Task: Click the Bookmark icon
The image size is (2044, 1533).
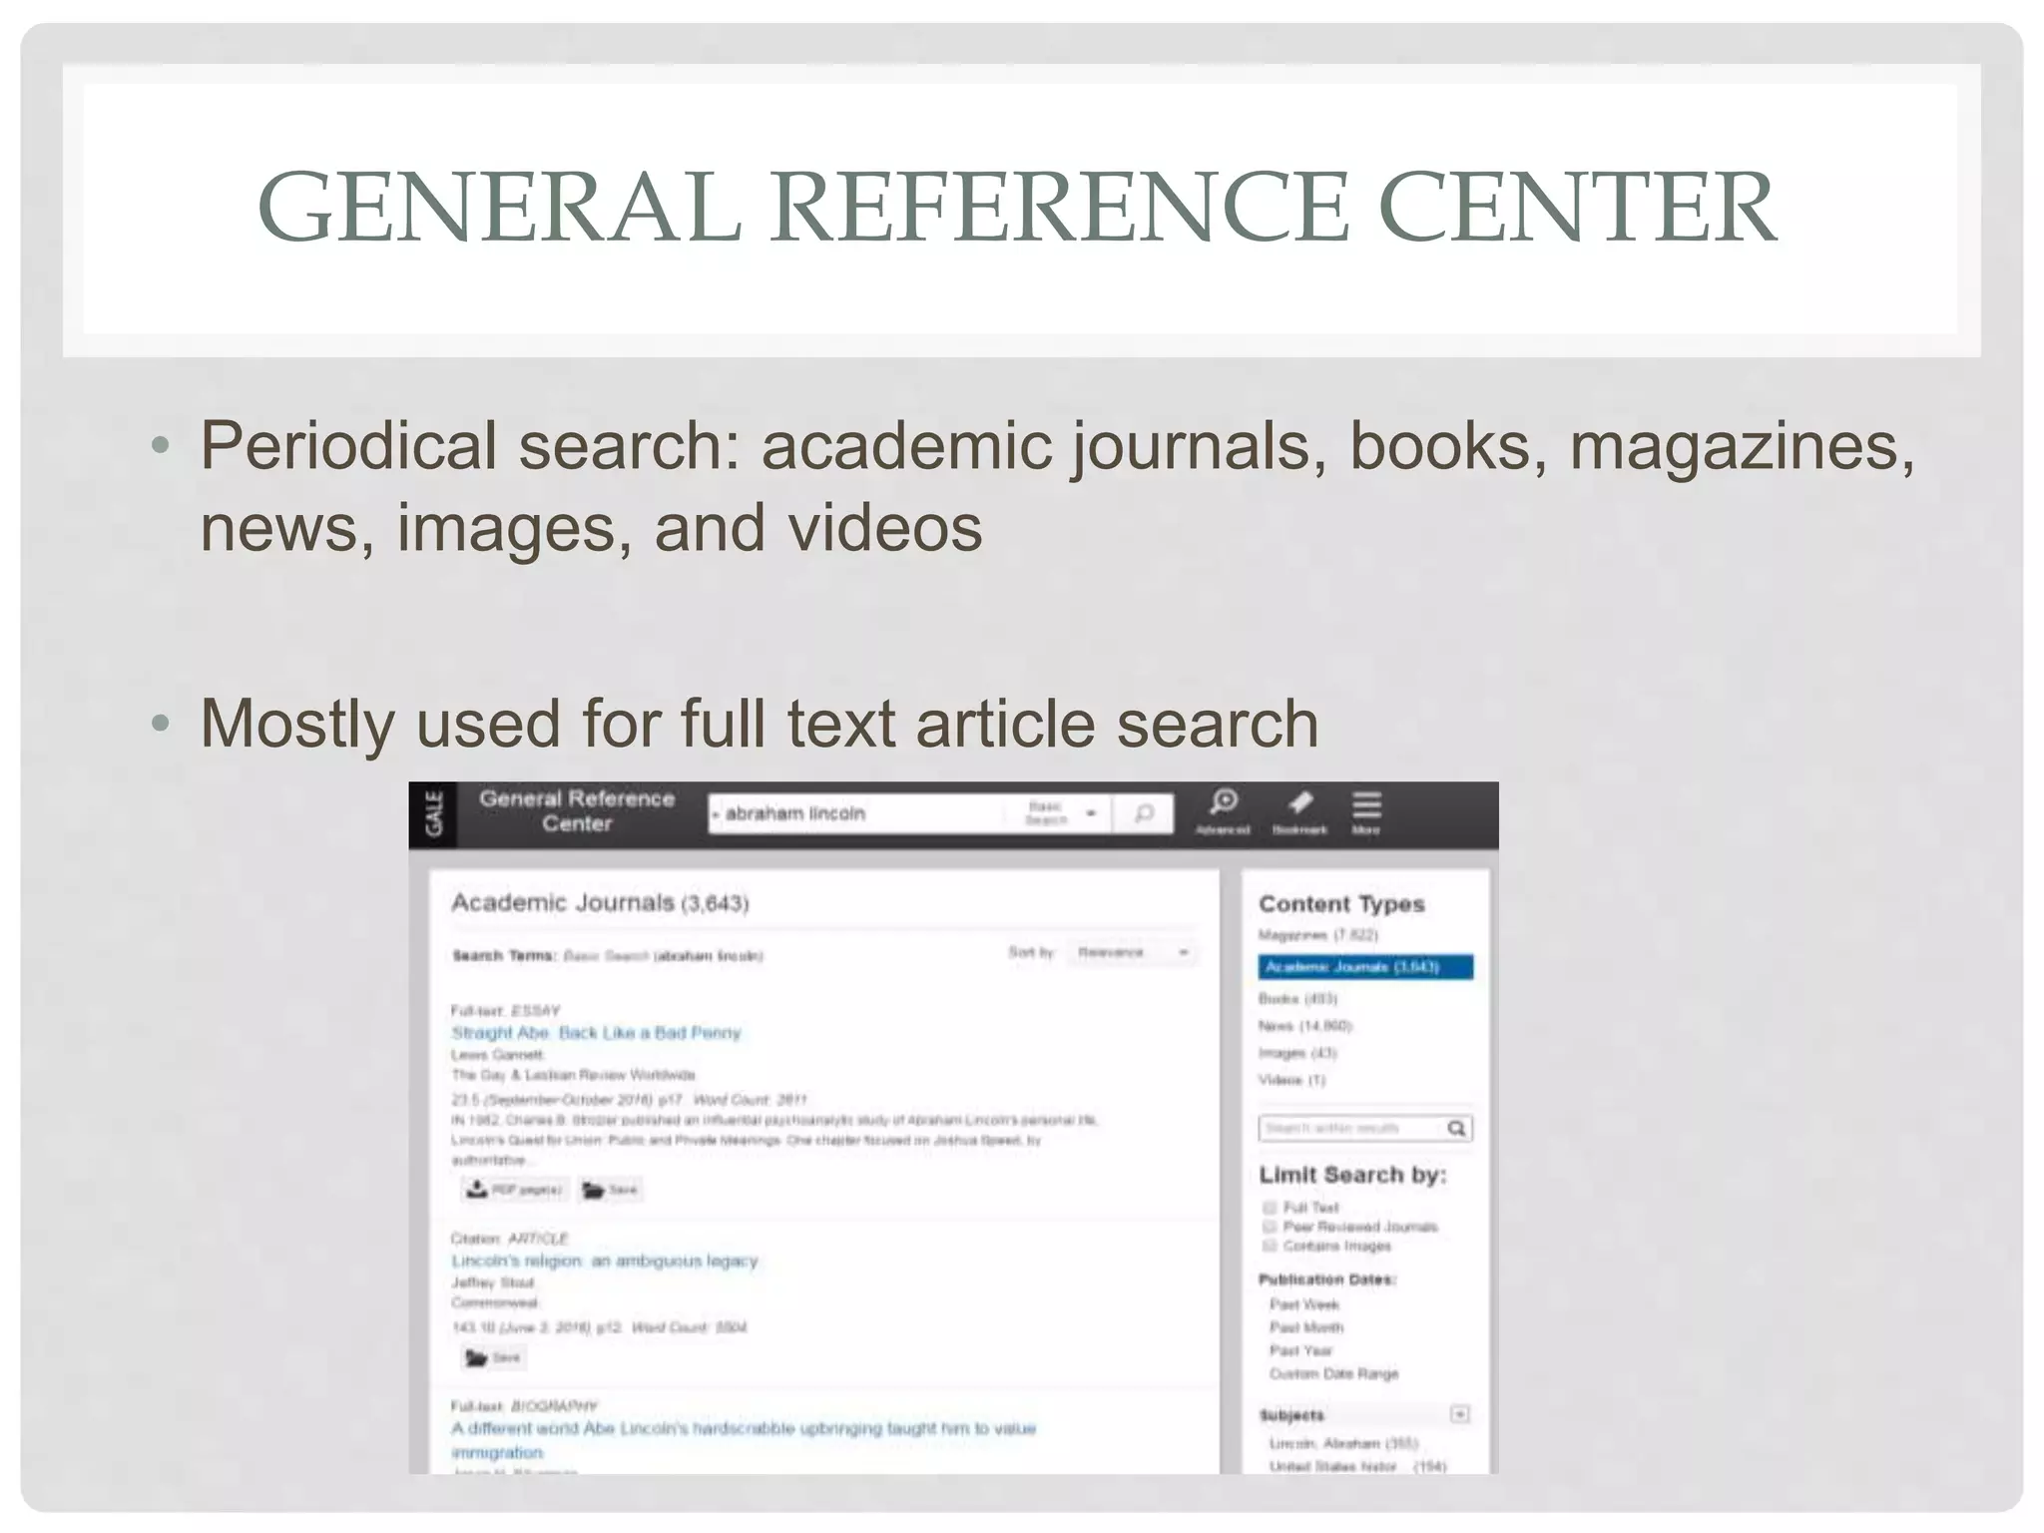Action: click(1299, 811)
